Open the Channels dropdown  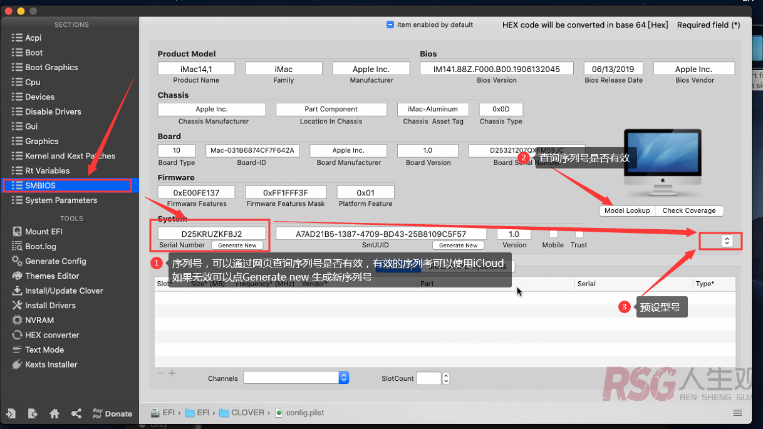296,378
